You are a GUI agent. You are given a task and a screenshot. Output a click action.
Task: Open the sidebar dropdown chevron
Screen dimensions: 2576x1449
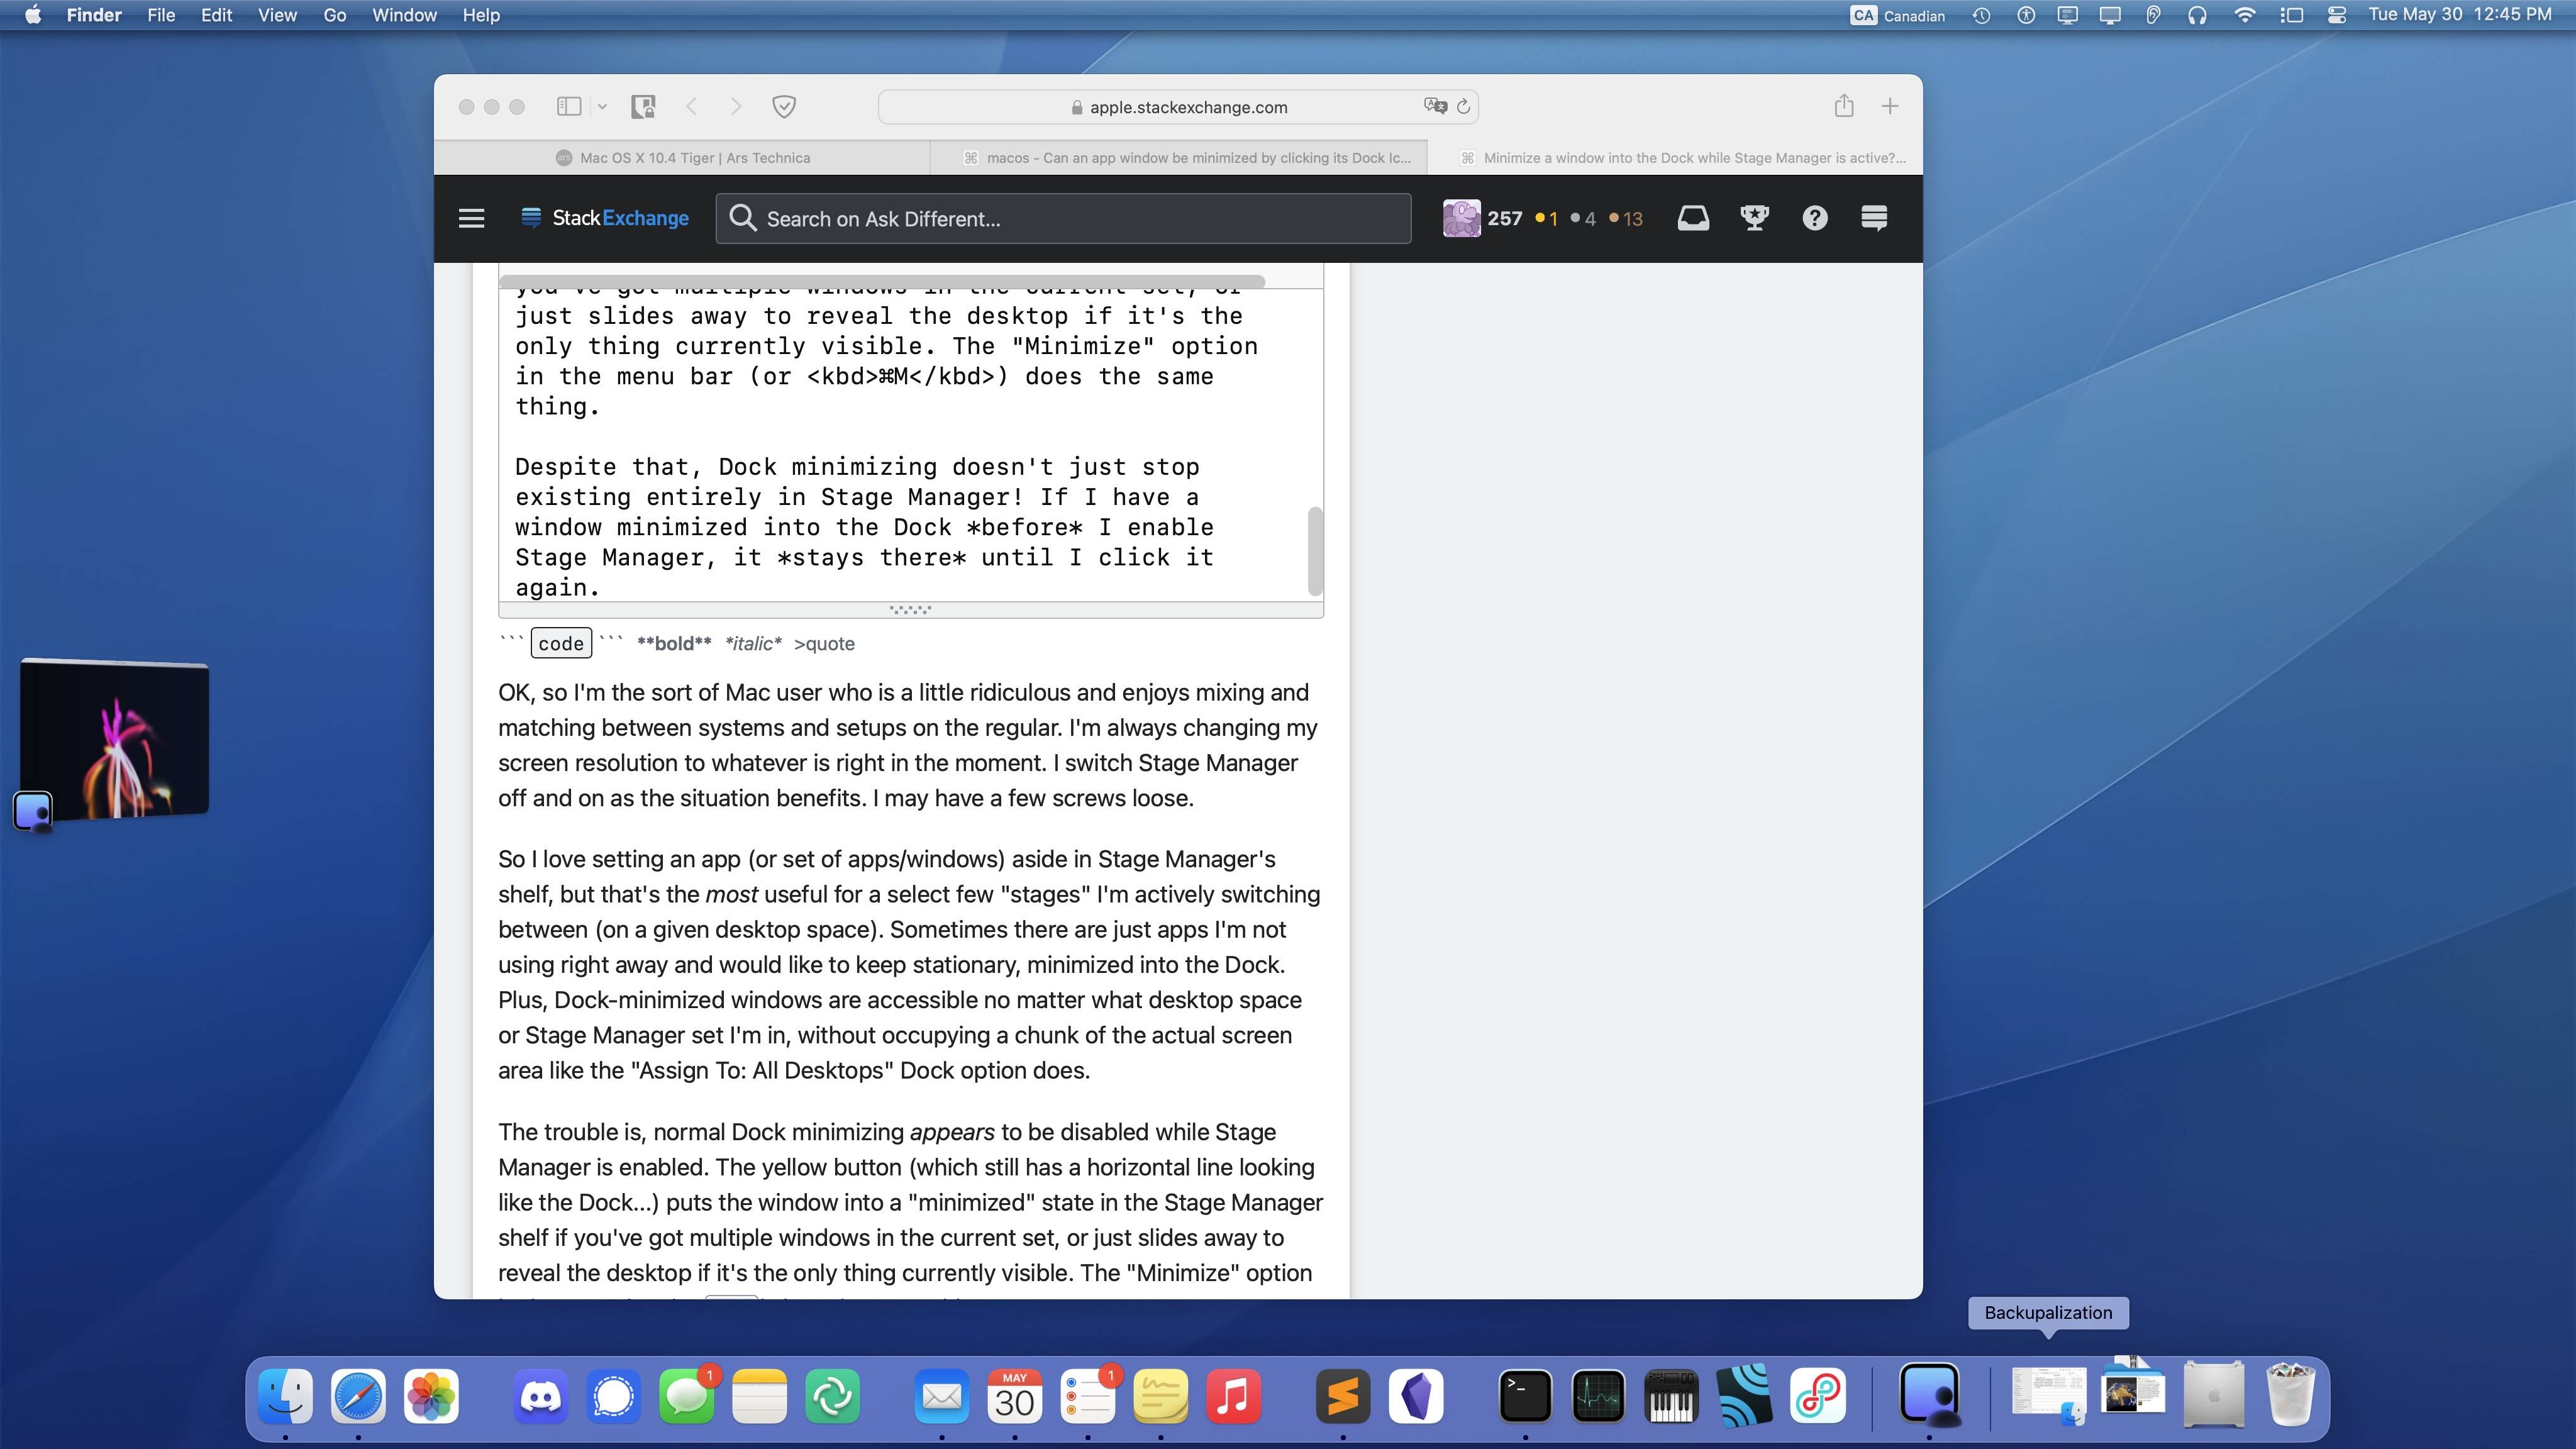click(x=602, y=106)
